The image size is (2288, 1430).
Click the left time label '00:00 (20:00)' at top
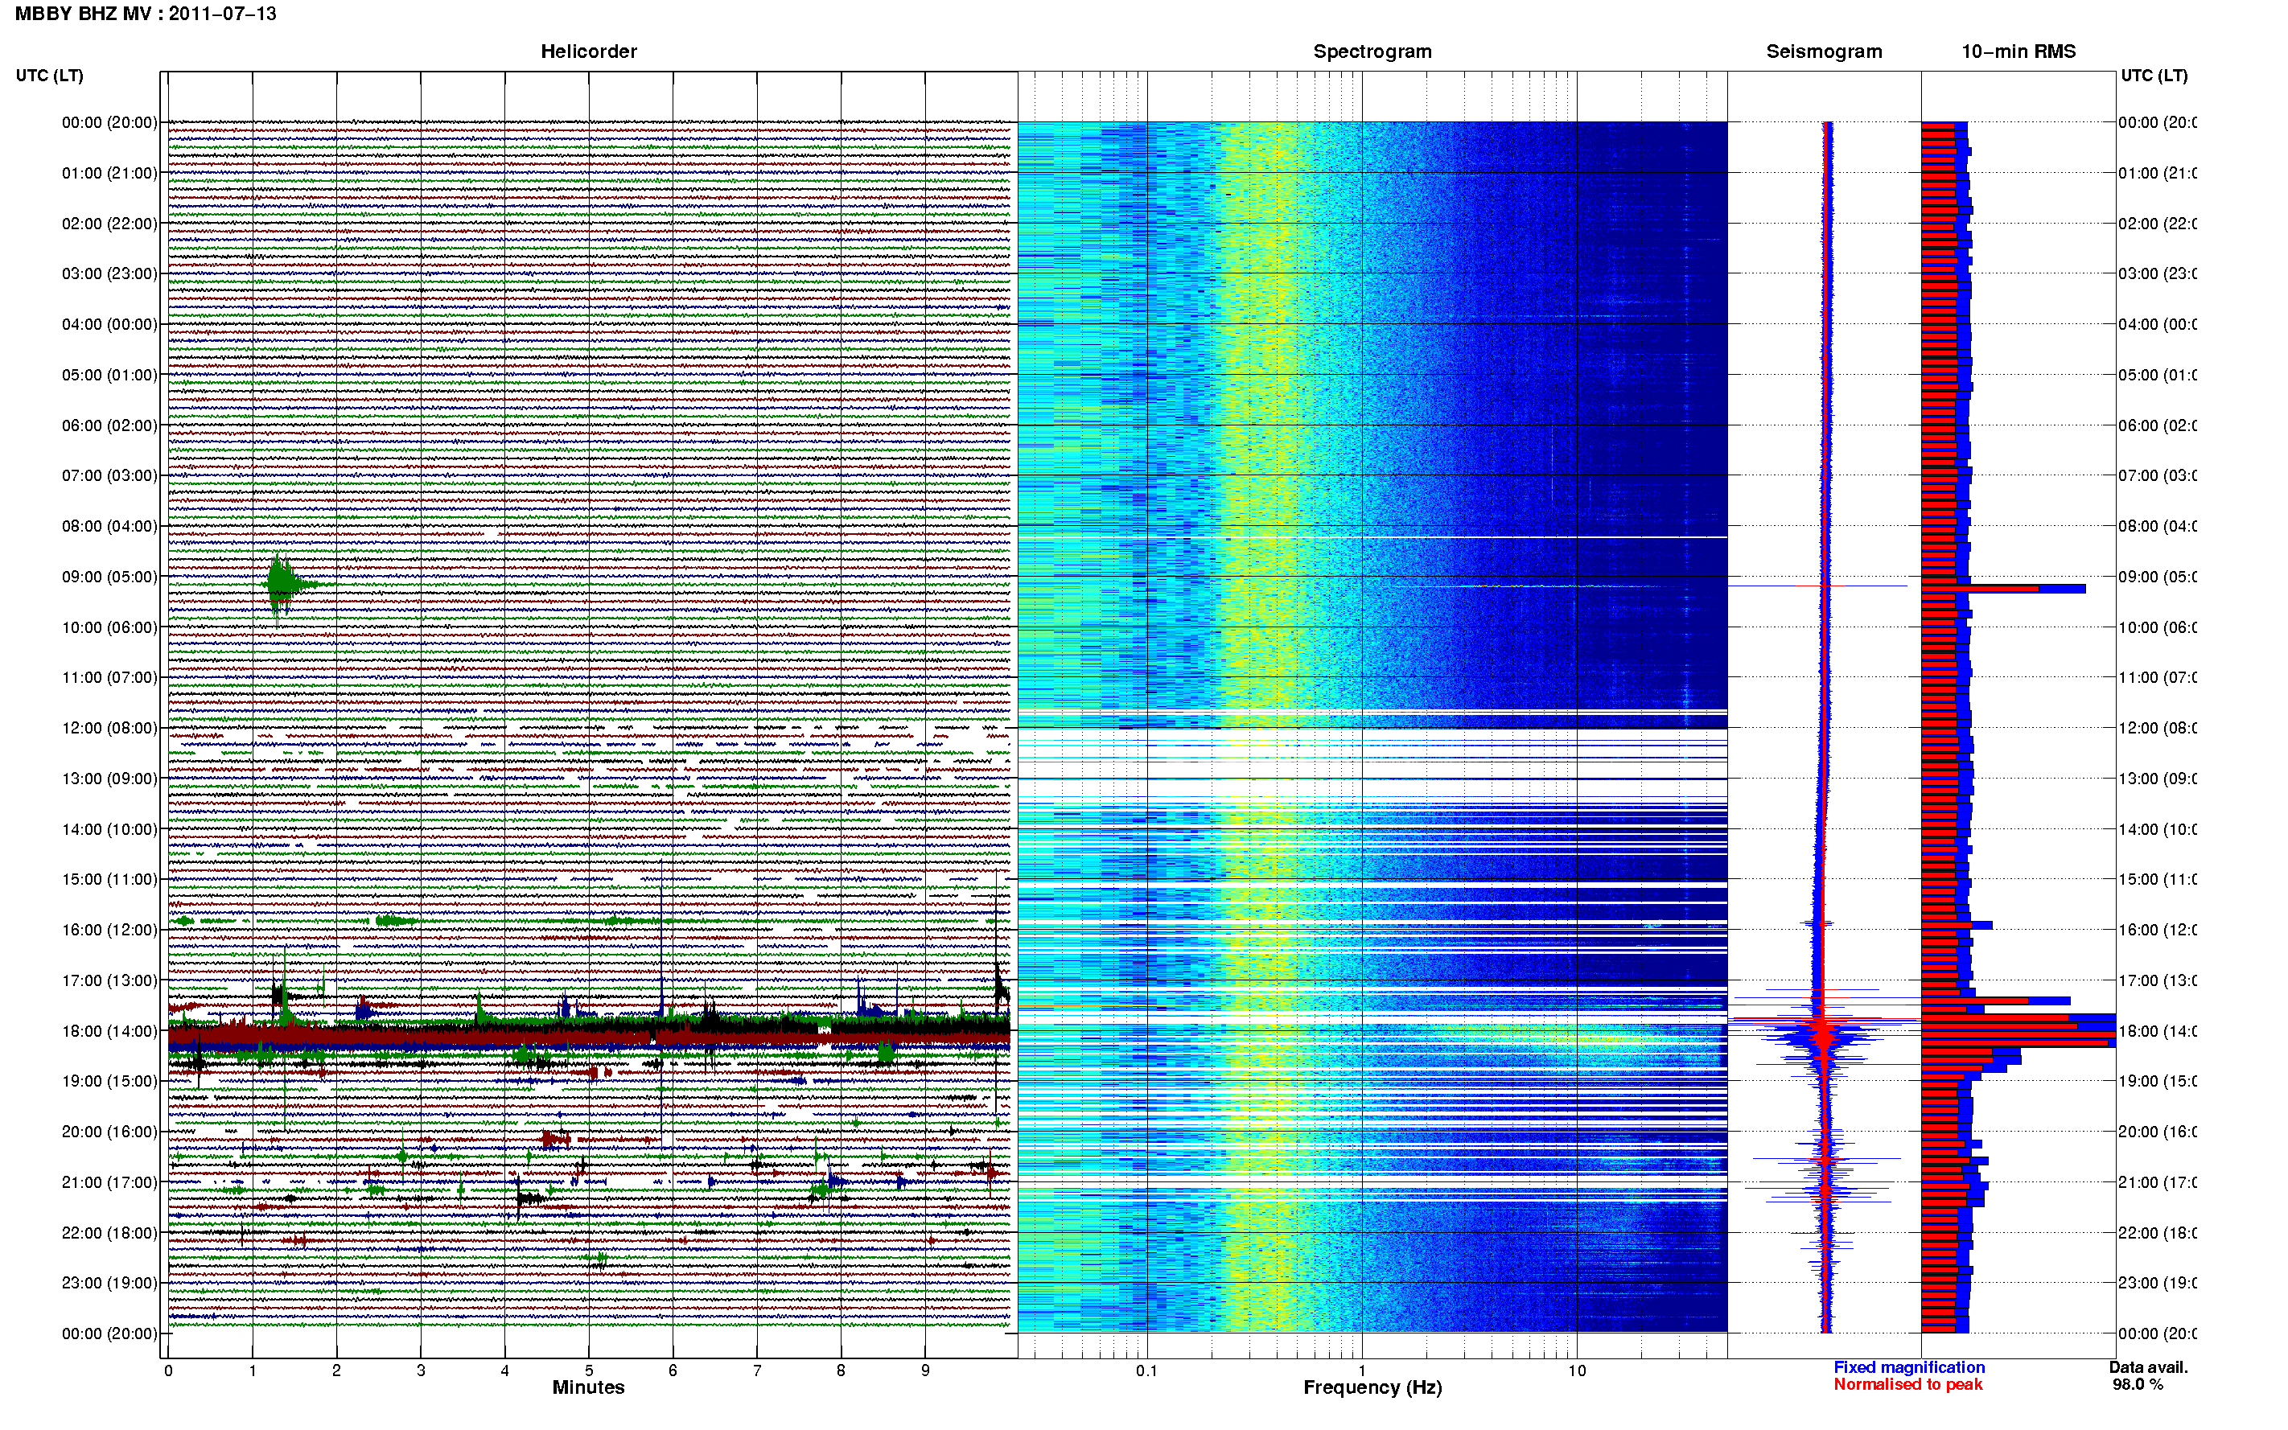[109, 122]
